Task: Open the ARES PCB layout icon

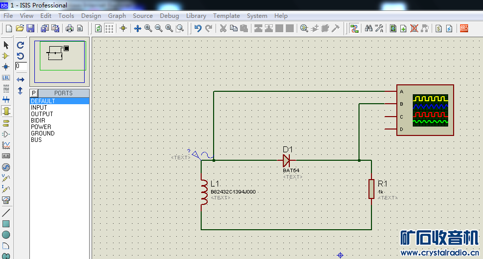Action: point(464,28)
